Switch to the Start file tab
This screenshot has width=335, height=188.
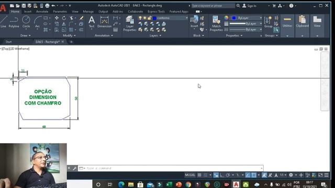click(x=8, y=42)
